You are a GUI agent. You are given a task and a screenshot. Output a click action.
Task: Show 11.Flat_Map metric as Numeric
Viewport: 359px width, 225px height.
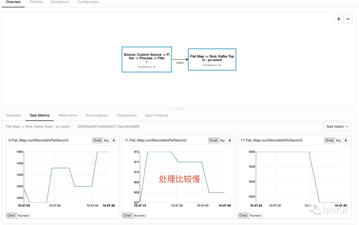[140, 215]
